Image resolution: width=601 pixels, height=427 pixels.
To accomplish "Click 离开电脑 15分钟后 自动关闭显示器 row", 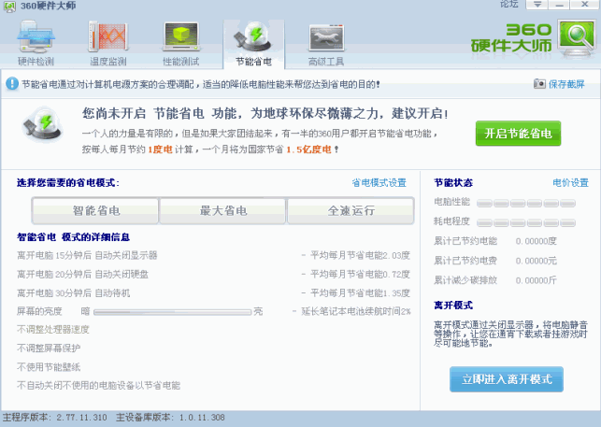I will (87, 256).
